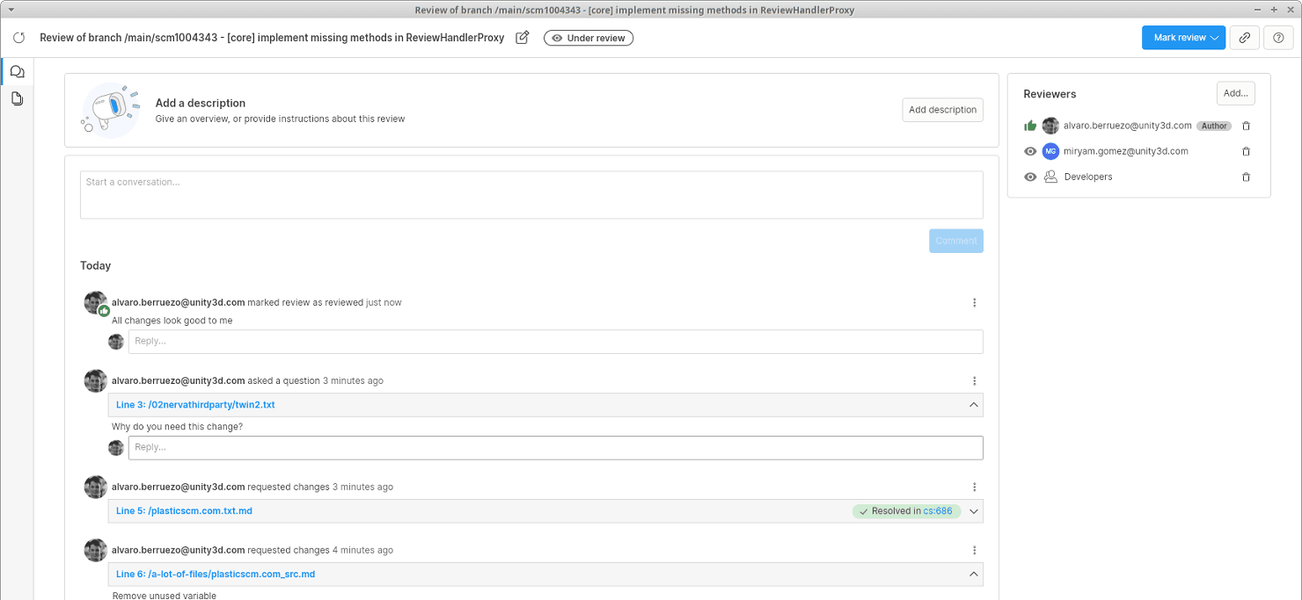1302x600 pixels.
Task: Open changeset cs:686 link
Action: pos(940,510)
